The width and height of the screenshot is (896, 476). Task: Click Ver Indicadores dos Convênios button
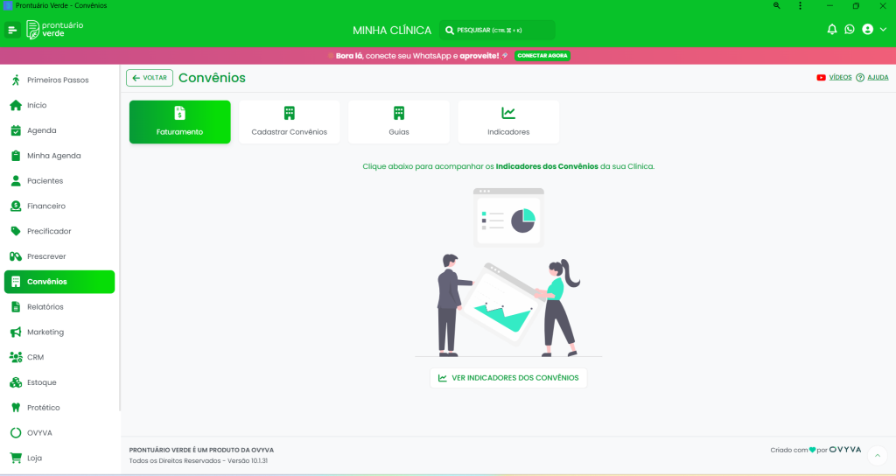(x=508, y=378)
